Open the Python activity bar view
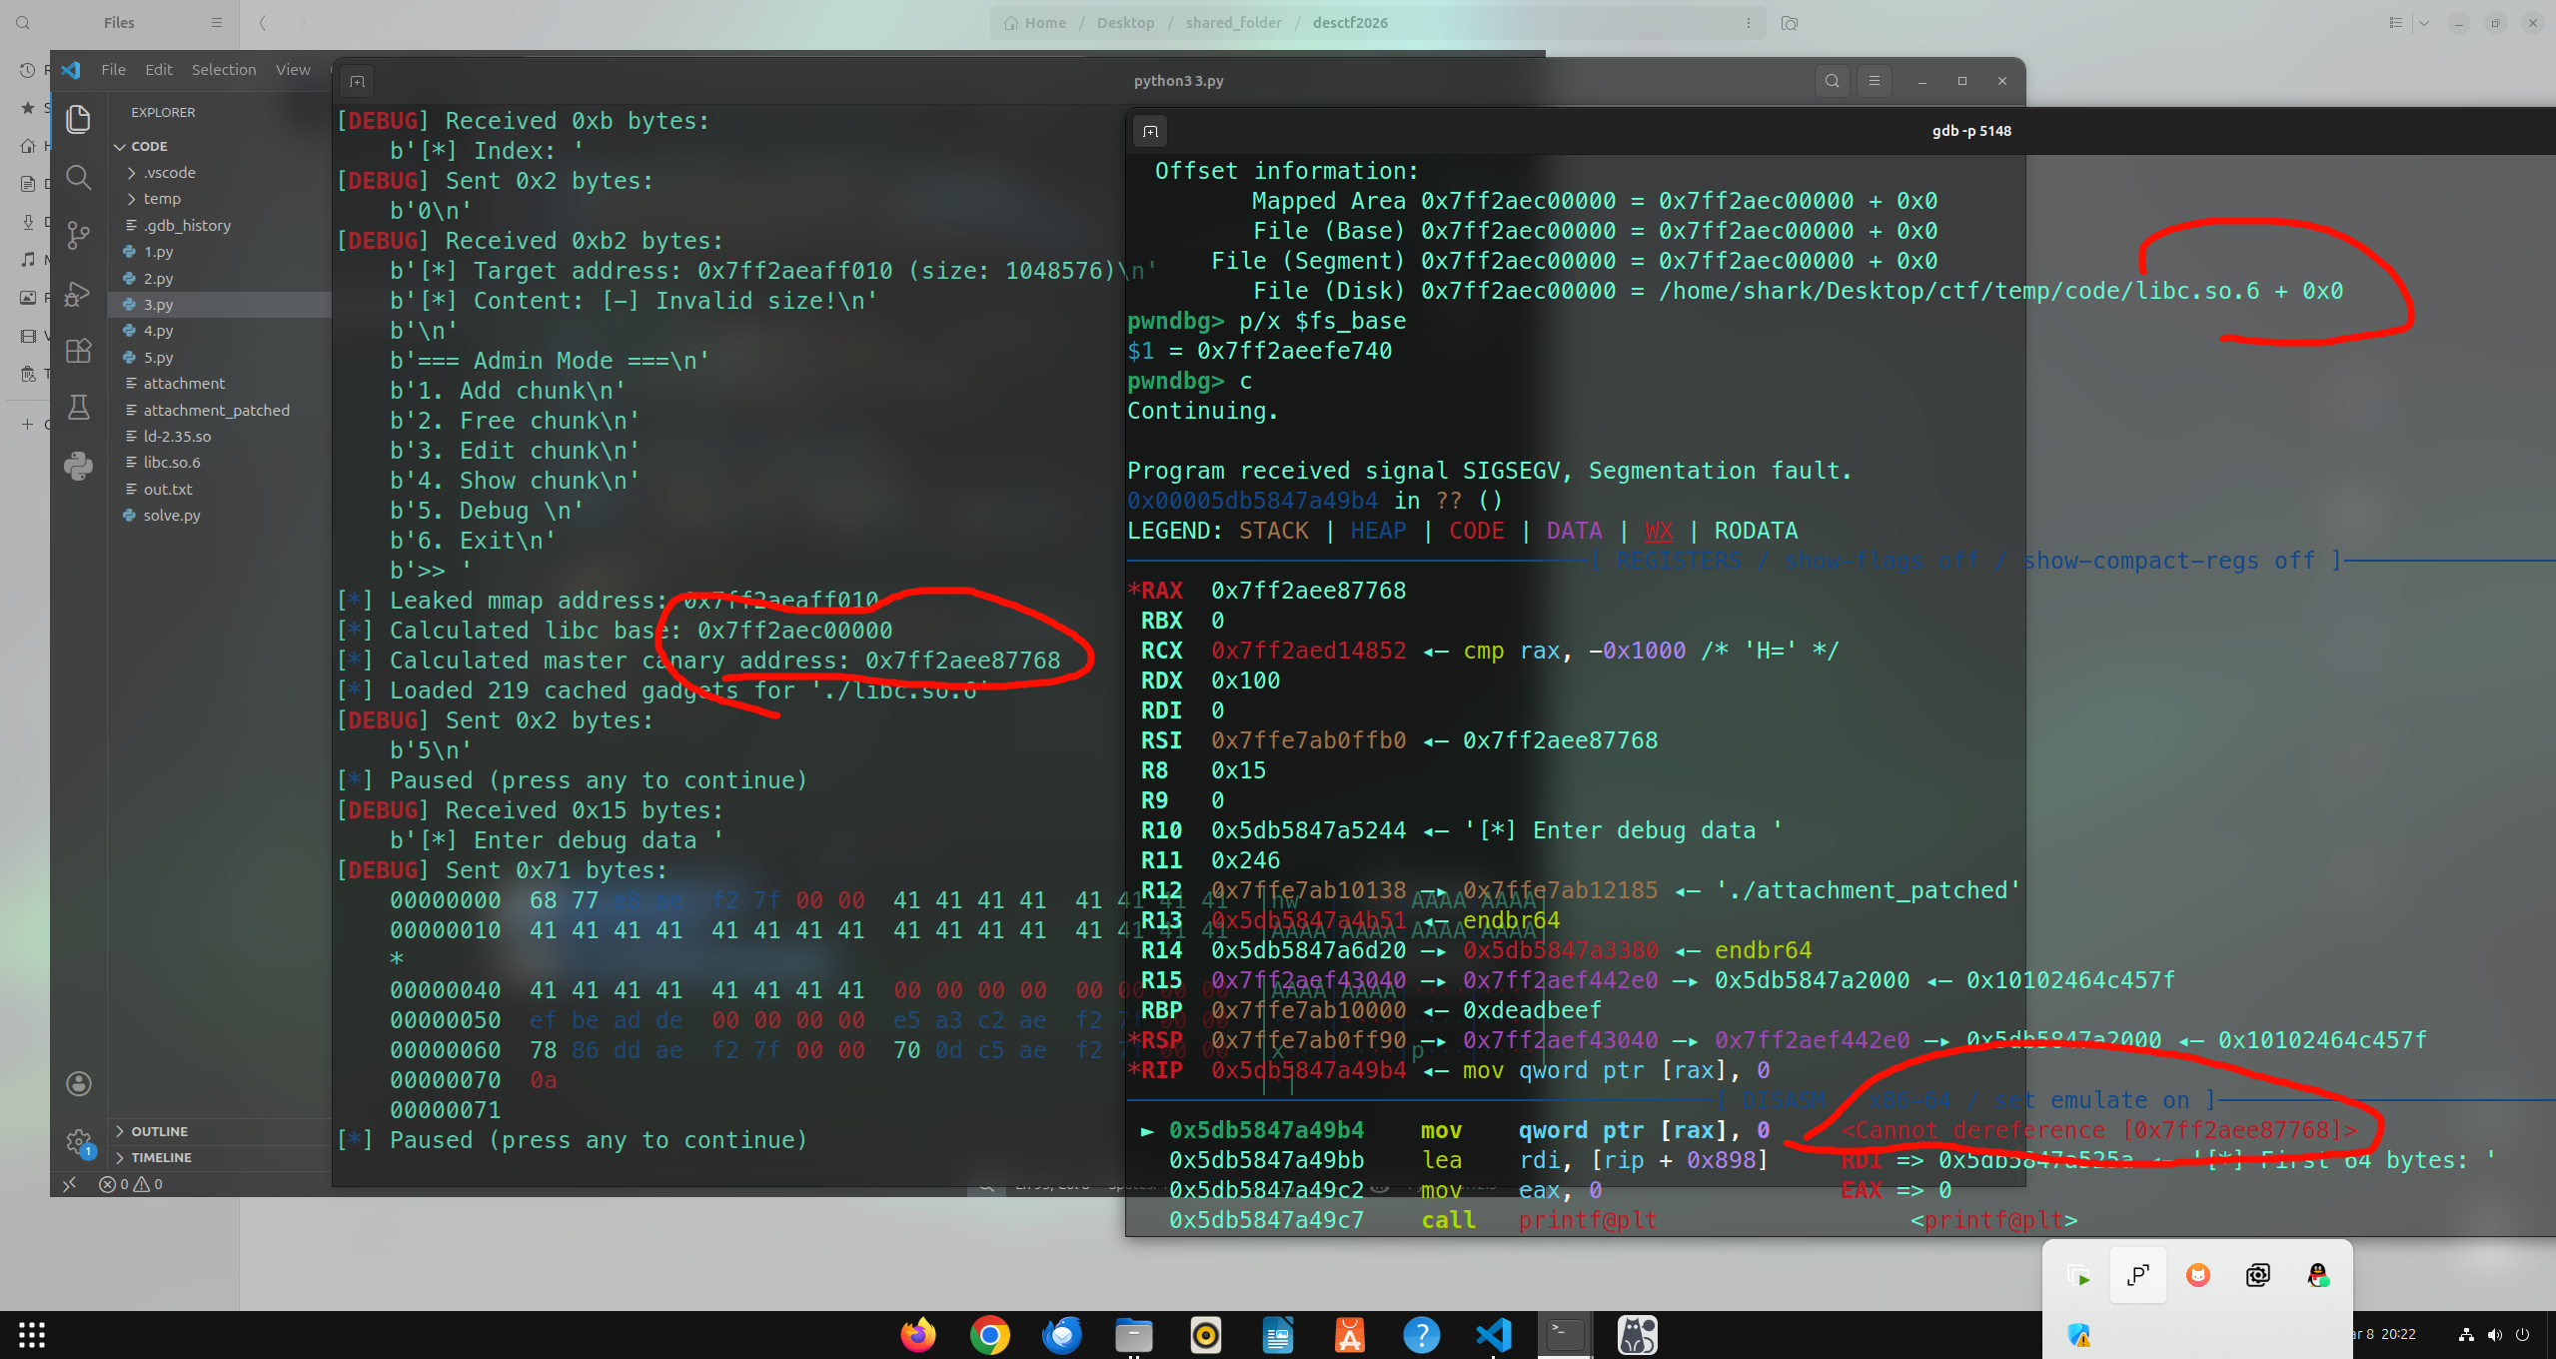 coord(78,466)
